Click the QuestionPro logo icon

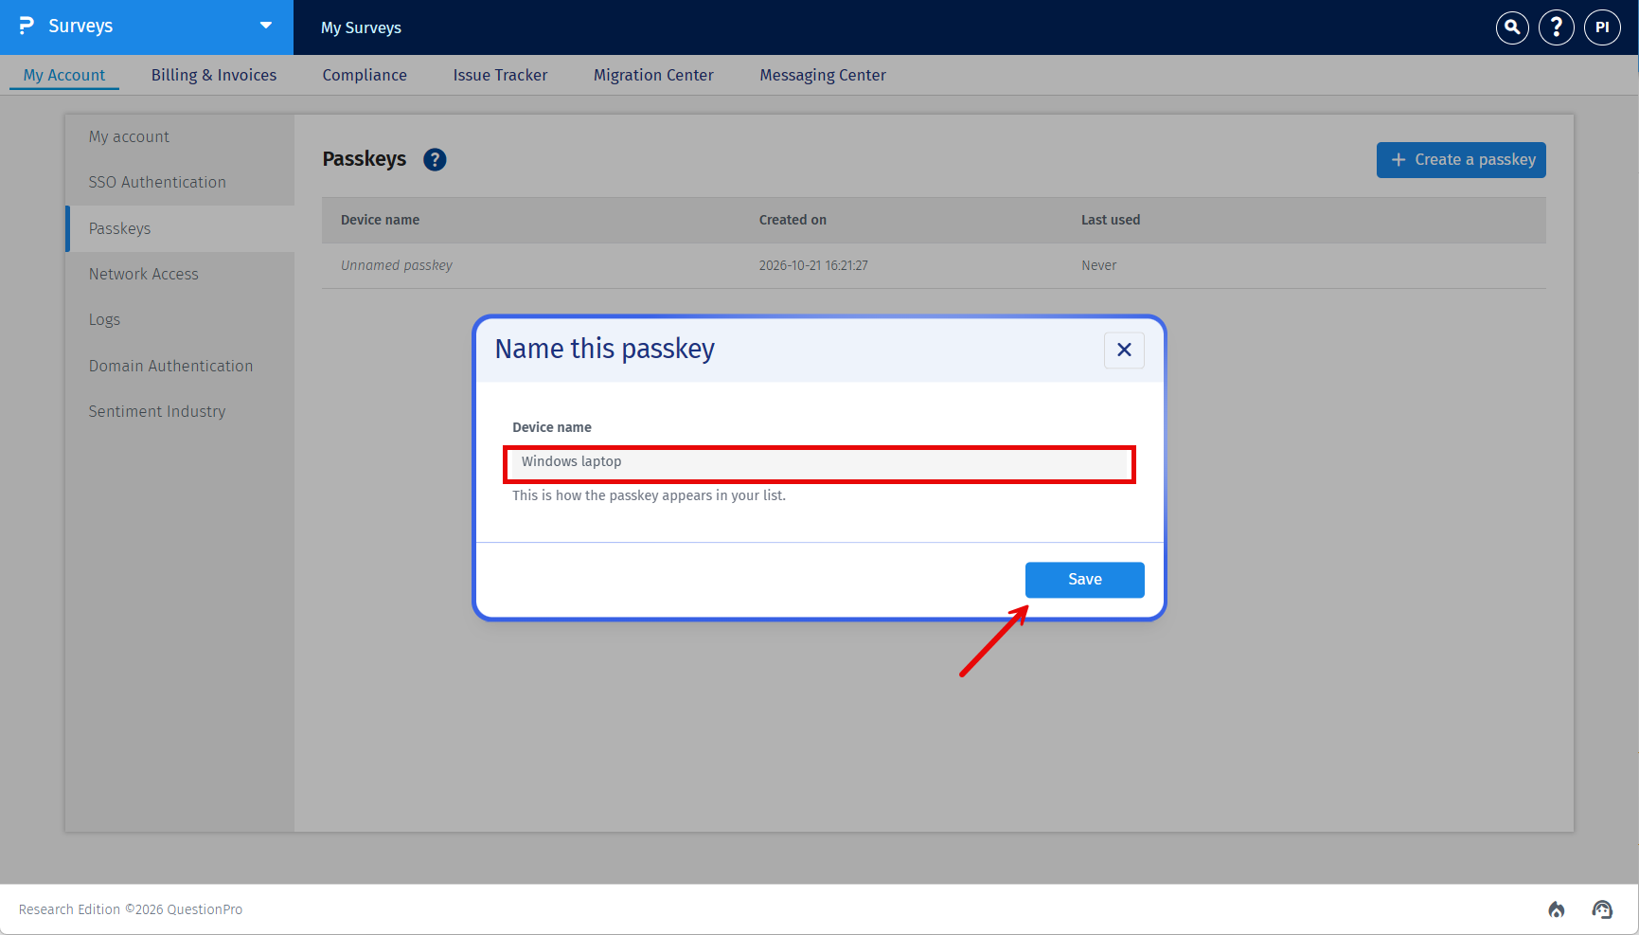[x=27, y=26]
